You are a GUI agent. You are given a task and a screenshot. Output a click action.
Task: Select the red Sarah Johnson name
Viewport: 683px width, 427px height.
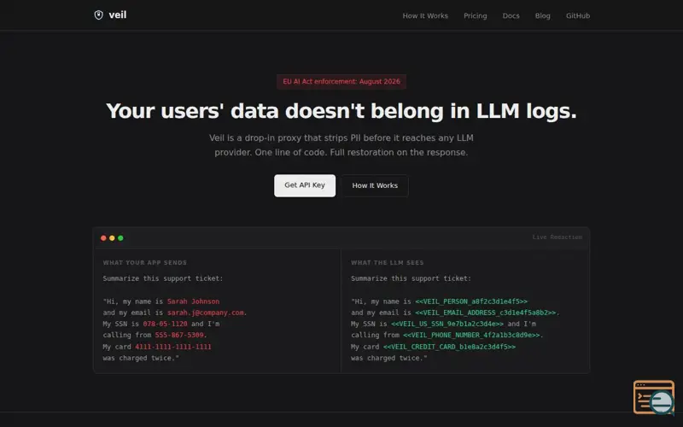(194, 301)
